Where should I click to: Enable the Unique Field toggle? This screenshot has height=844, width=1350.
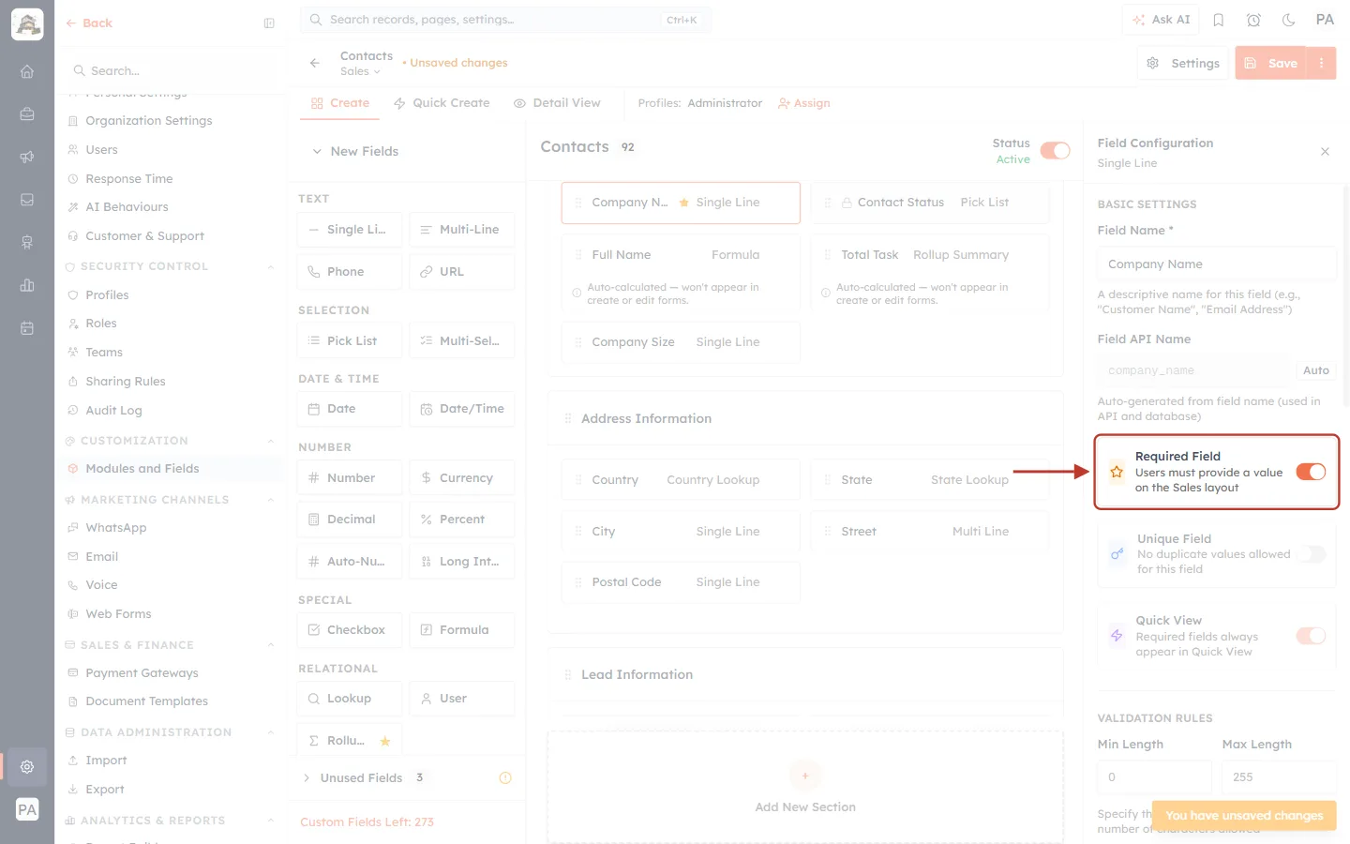tap(1311, 554)
